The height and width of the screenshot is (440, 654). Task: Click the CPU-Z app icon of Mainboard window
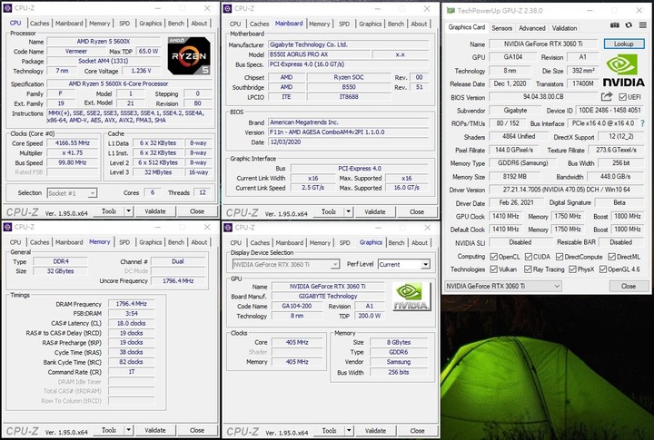227,8
